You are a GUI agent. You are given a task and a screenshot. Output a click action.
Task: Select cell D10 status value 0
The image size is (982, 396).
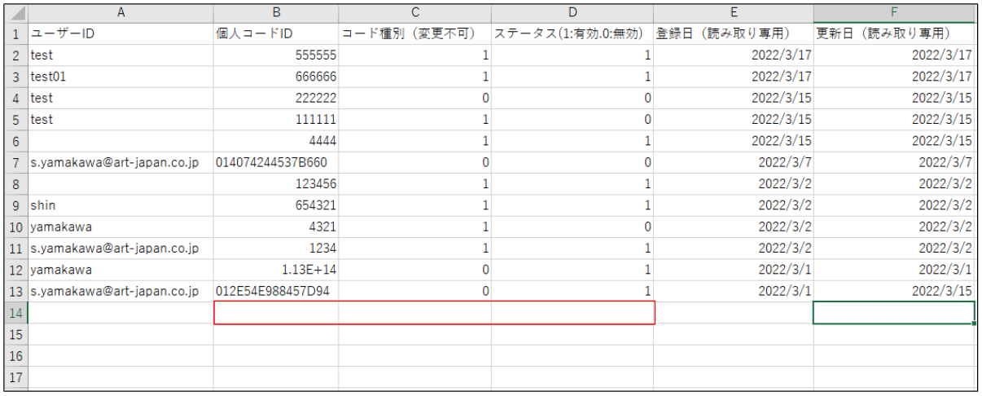[x=573, y=227]
